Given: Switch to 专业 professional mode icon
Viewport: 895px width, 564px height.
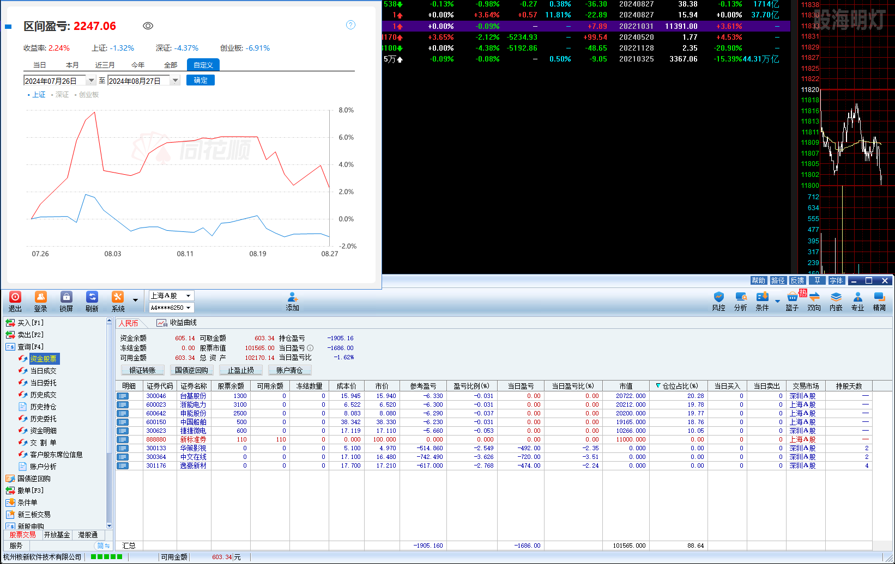Looking at the screenshot, I should (x=858, y=297).
